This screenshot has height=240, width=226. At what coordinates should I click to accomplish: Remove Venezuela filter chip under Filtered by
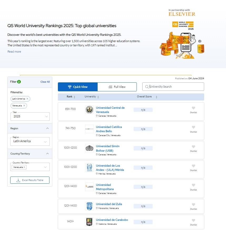[x=24, y=106]
